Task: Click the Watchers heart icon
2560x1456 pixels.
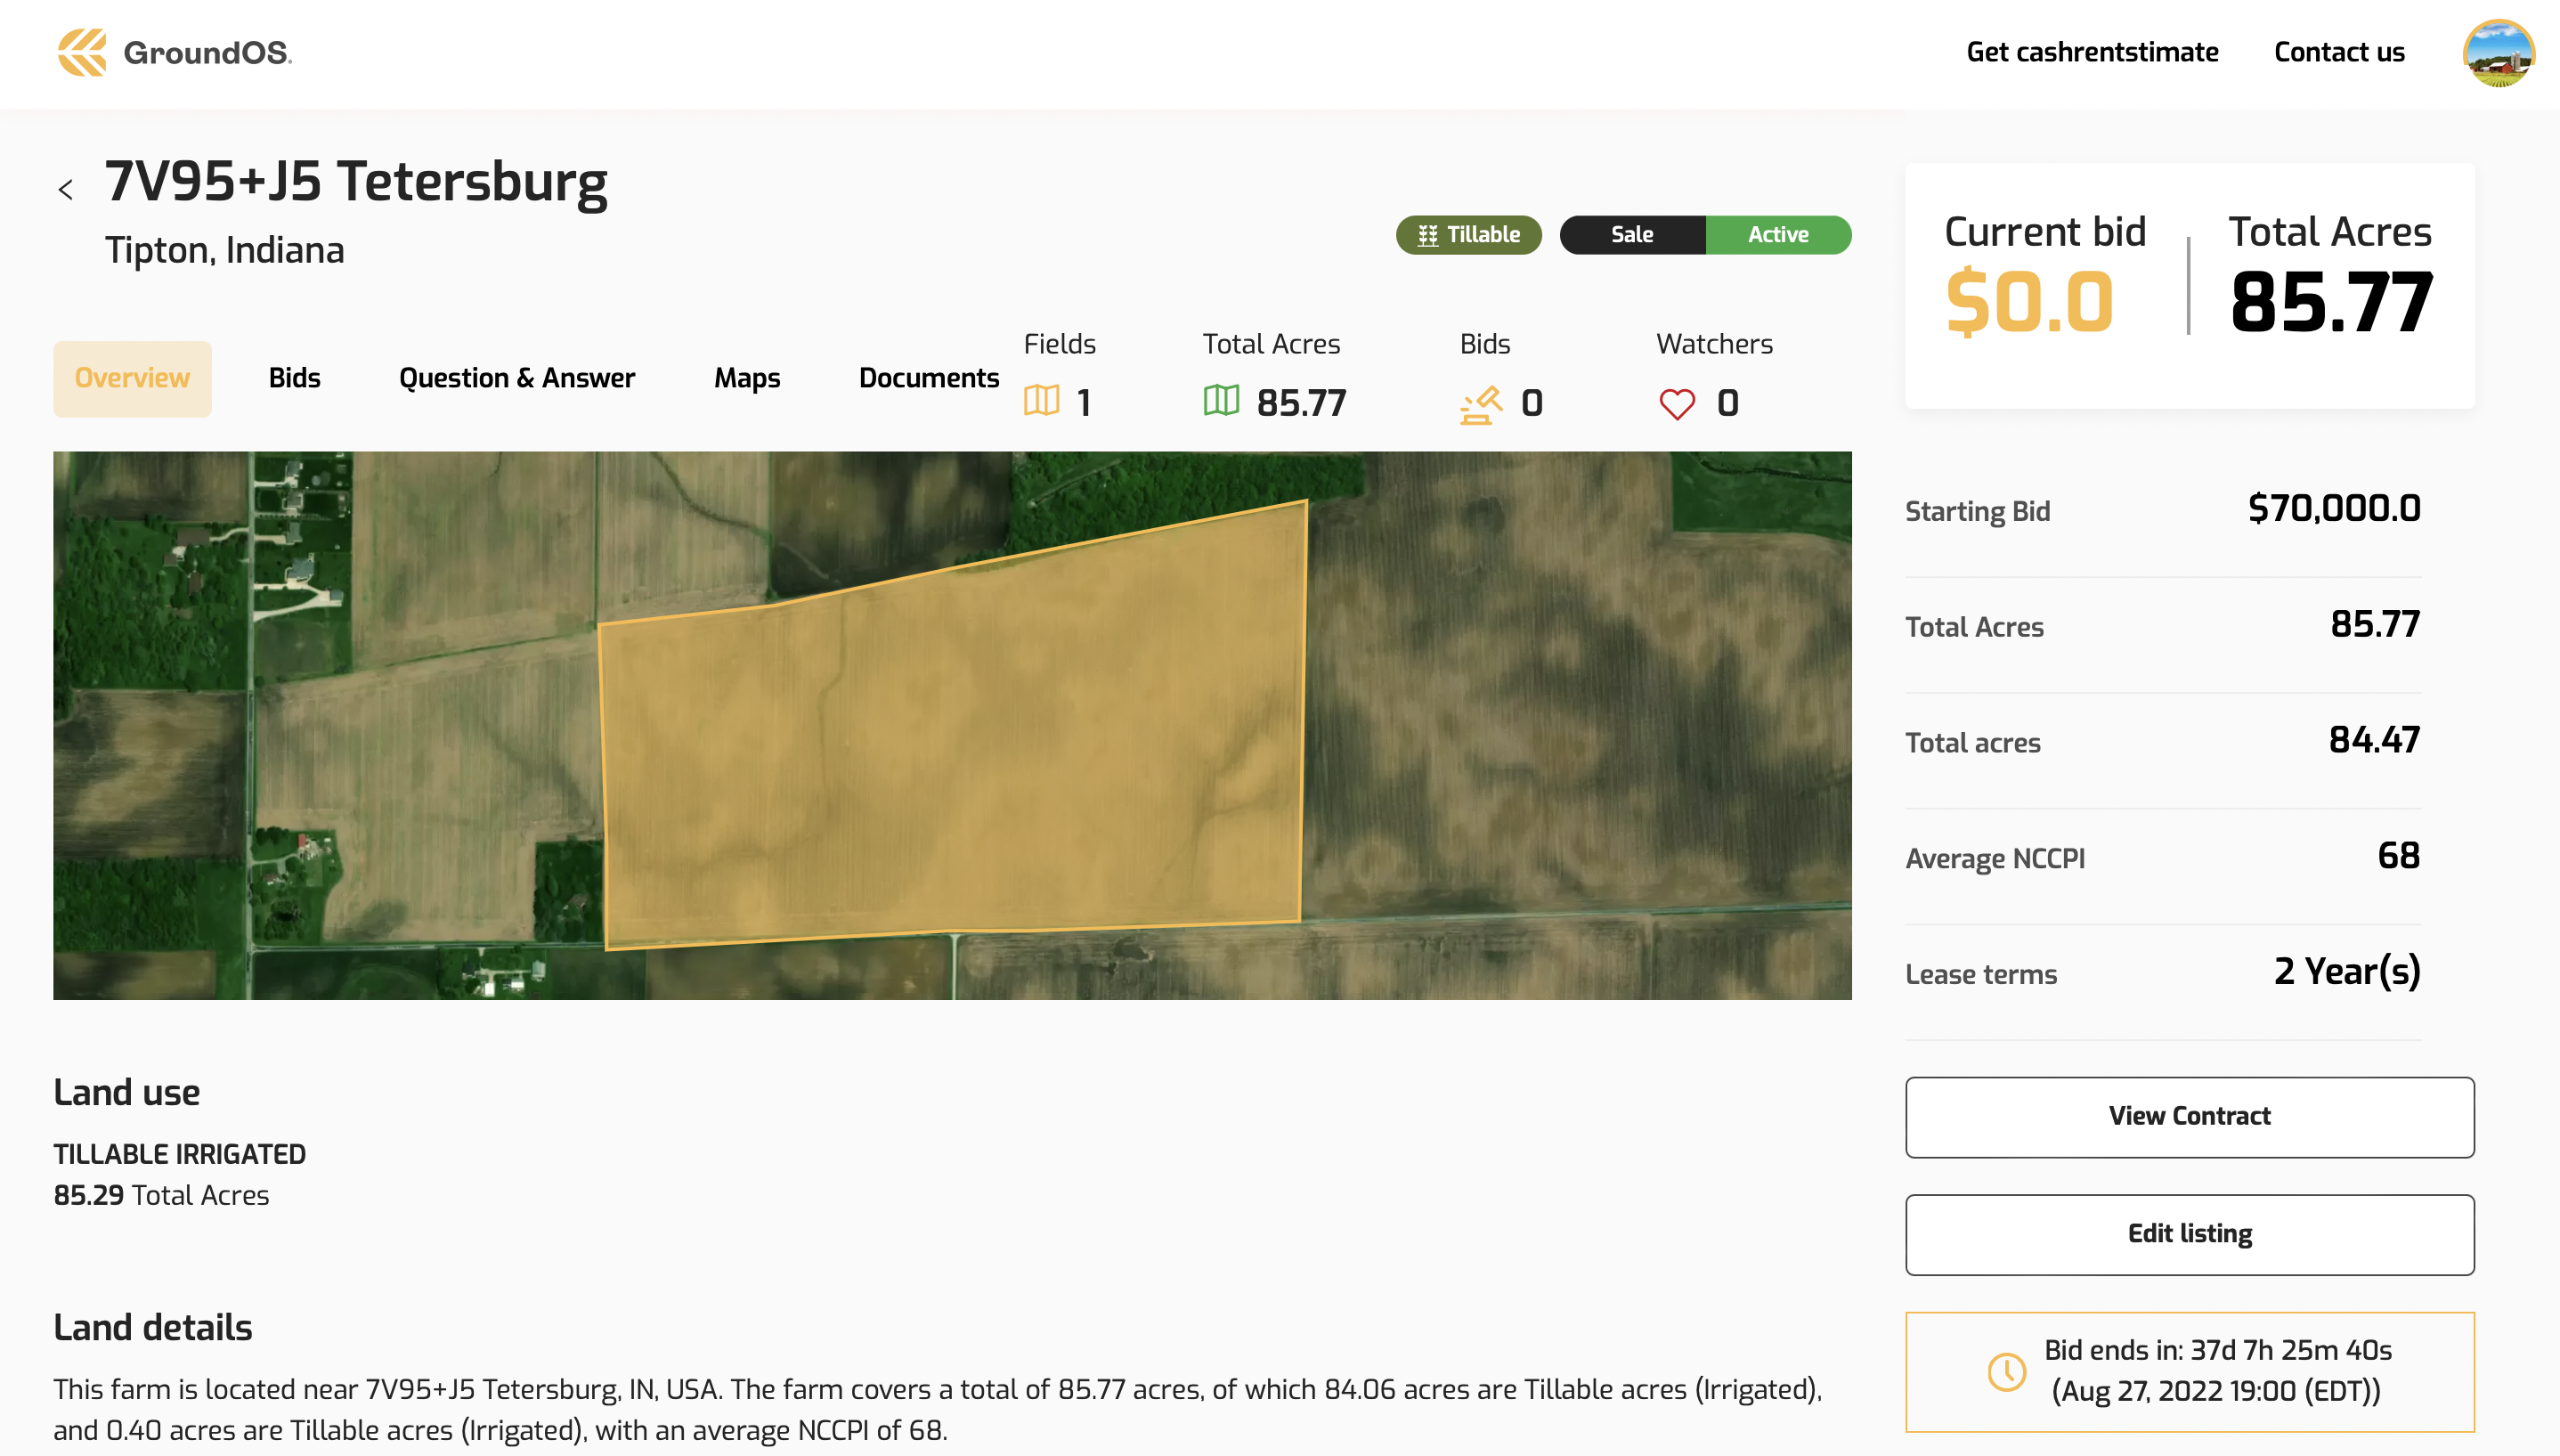Action: coord(1677,405)
